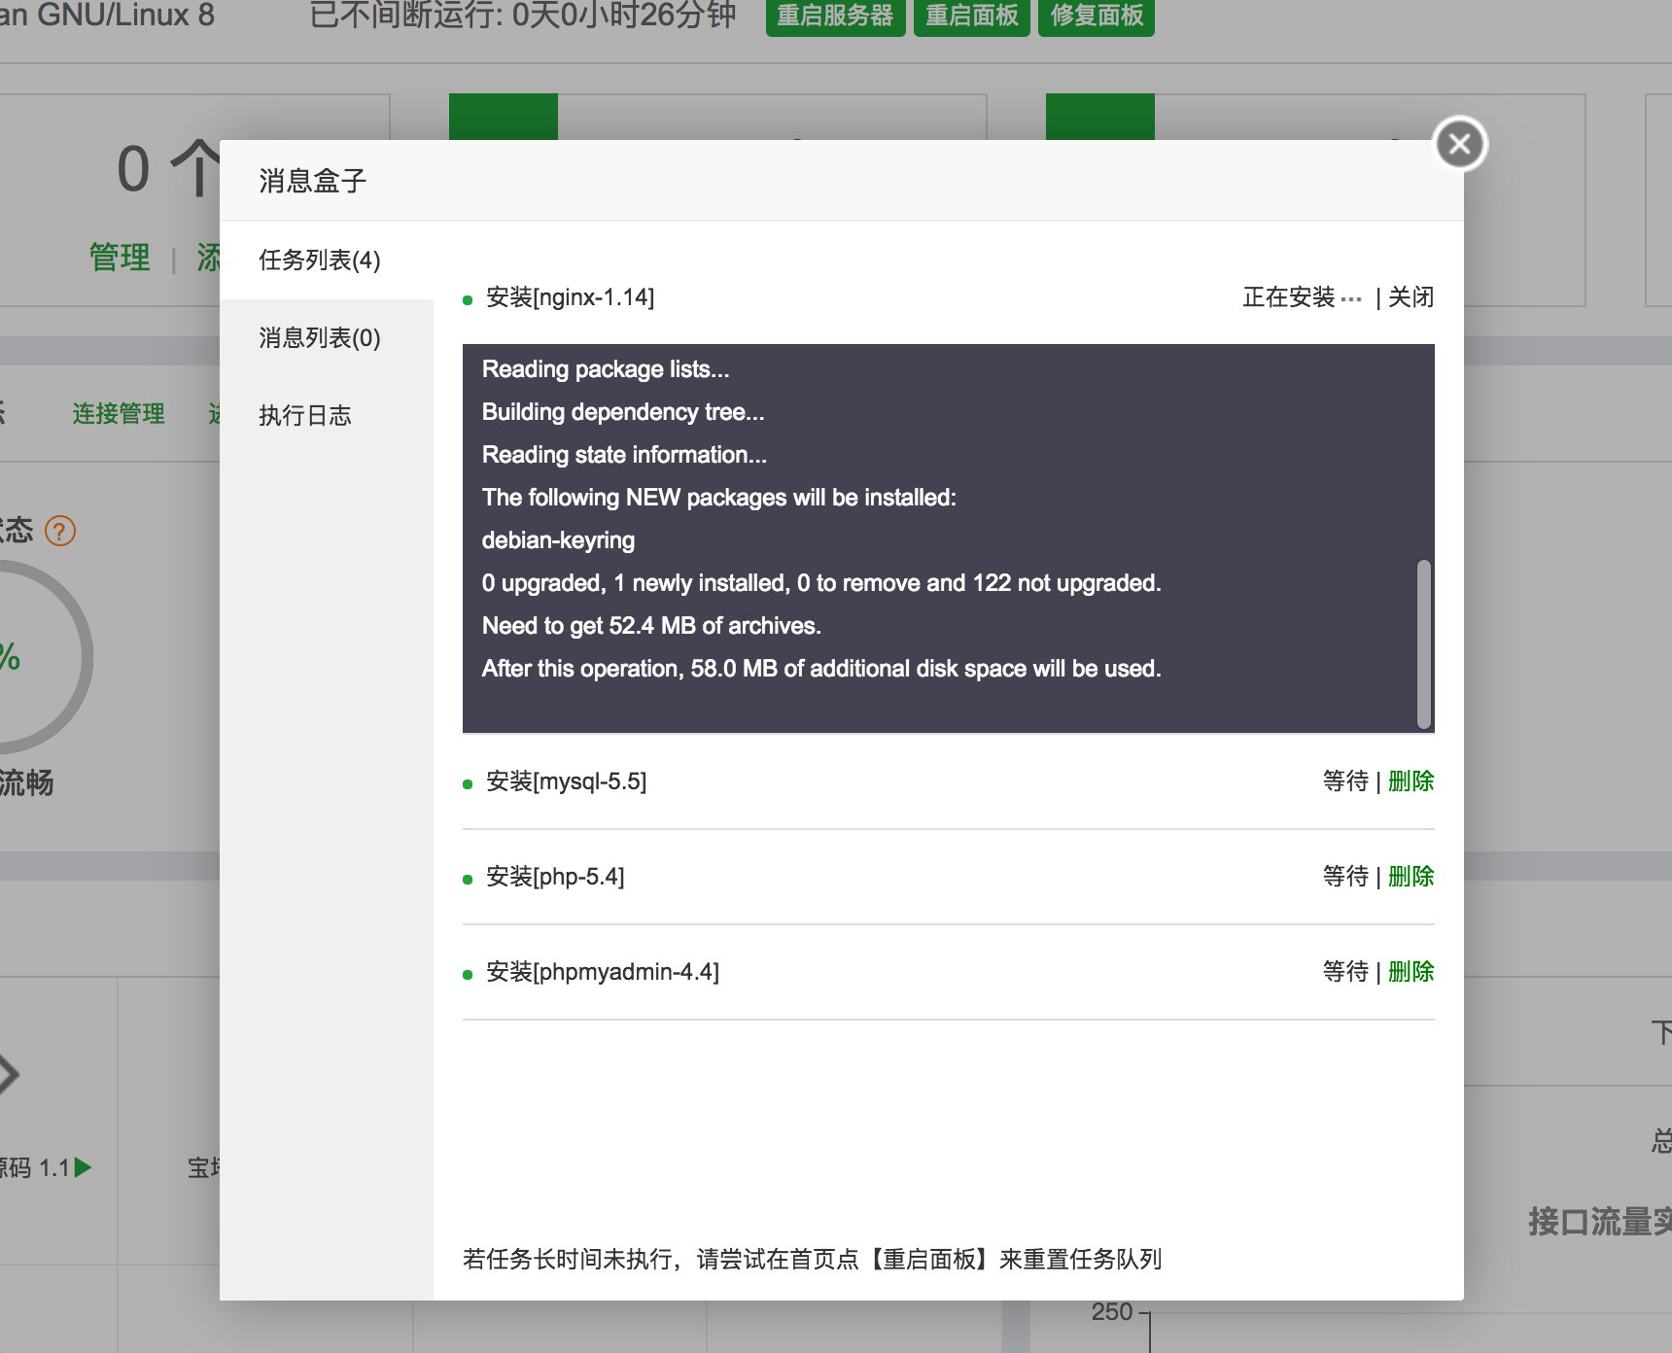This screenshot has width=1672, height=1353.
Task: Switch to the 消息列表(0) tab
Action: (x=327, y=338)
